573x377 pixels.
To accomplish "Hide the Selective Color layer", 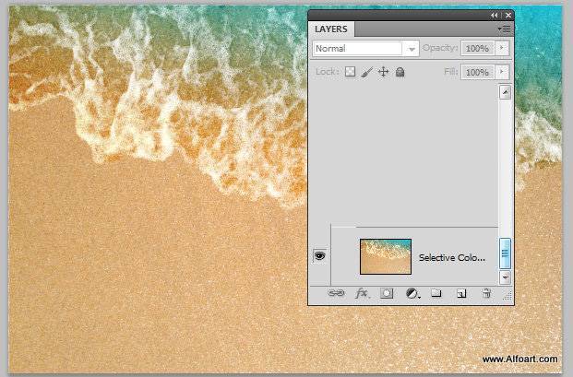I will 319,256.
